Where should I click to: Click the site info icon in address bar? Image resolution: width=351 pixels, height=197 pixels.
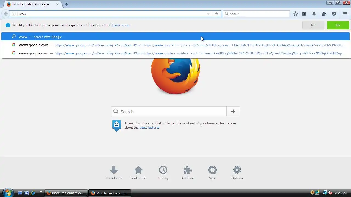pyautogui.click(x=14, y=14)
